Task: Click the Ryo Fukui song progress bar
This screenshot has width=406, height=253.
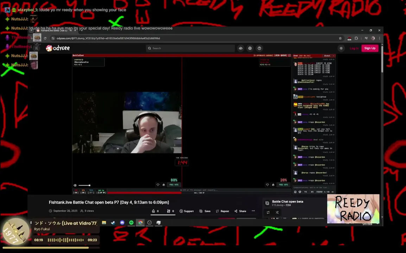Action: pos(51,248)
